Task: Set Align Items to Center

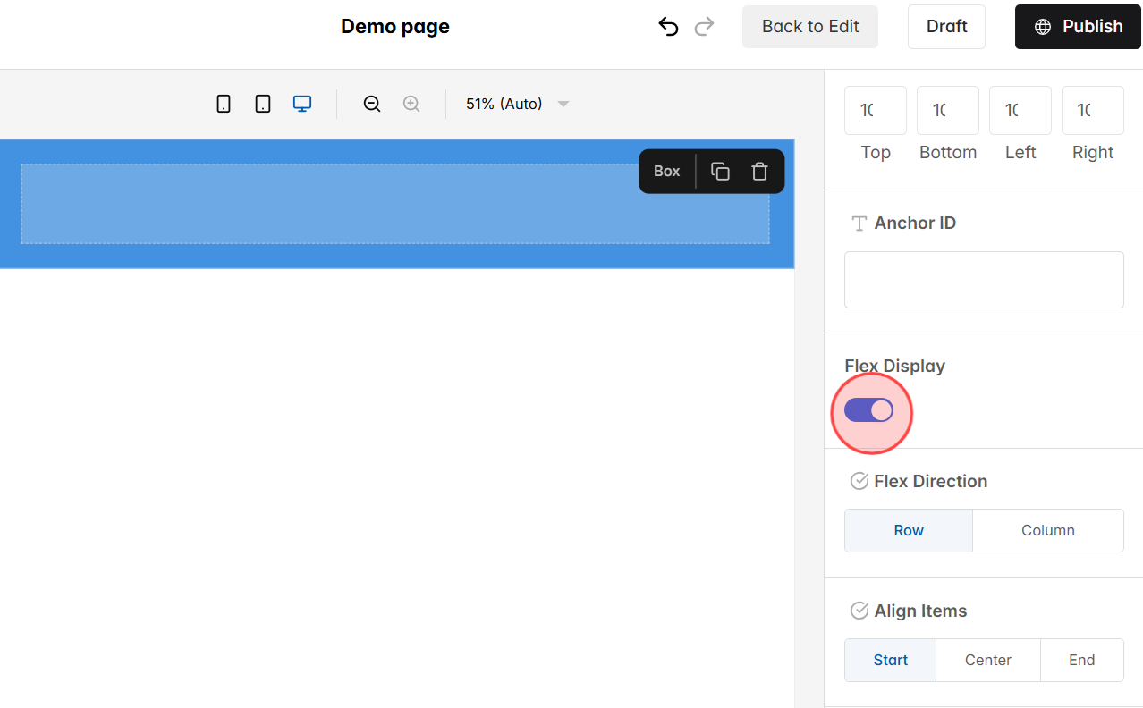Action: click(987, 660)
